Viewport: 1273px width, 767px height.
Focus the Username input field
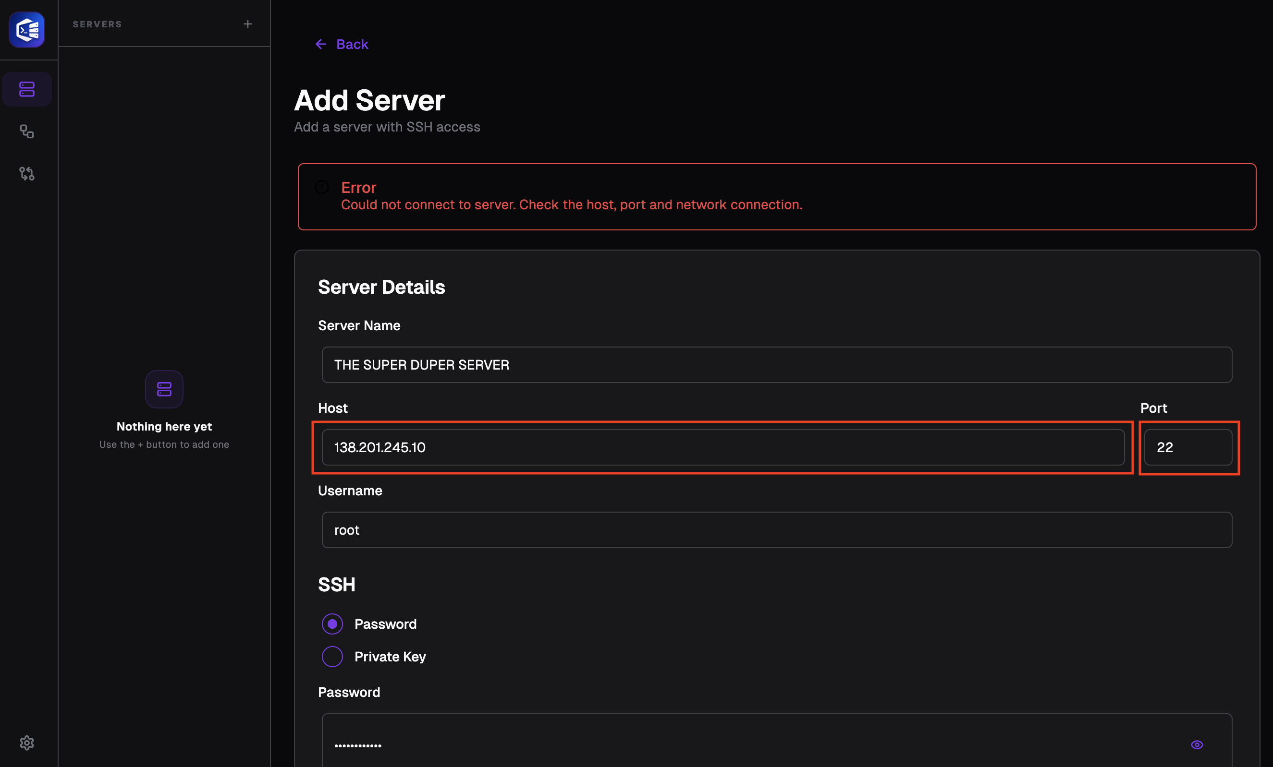coord(776,529)
